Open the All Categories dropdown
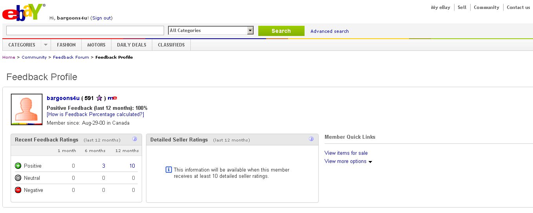 (x=211, y=30)
